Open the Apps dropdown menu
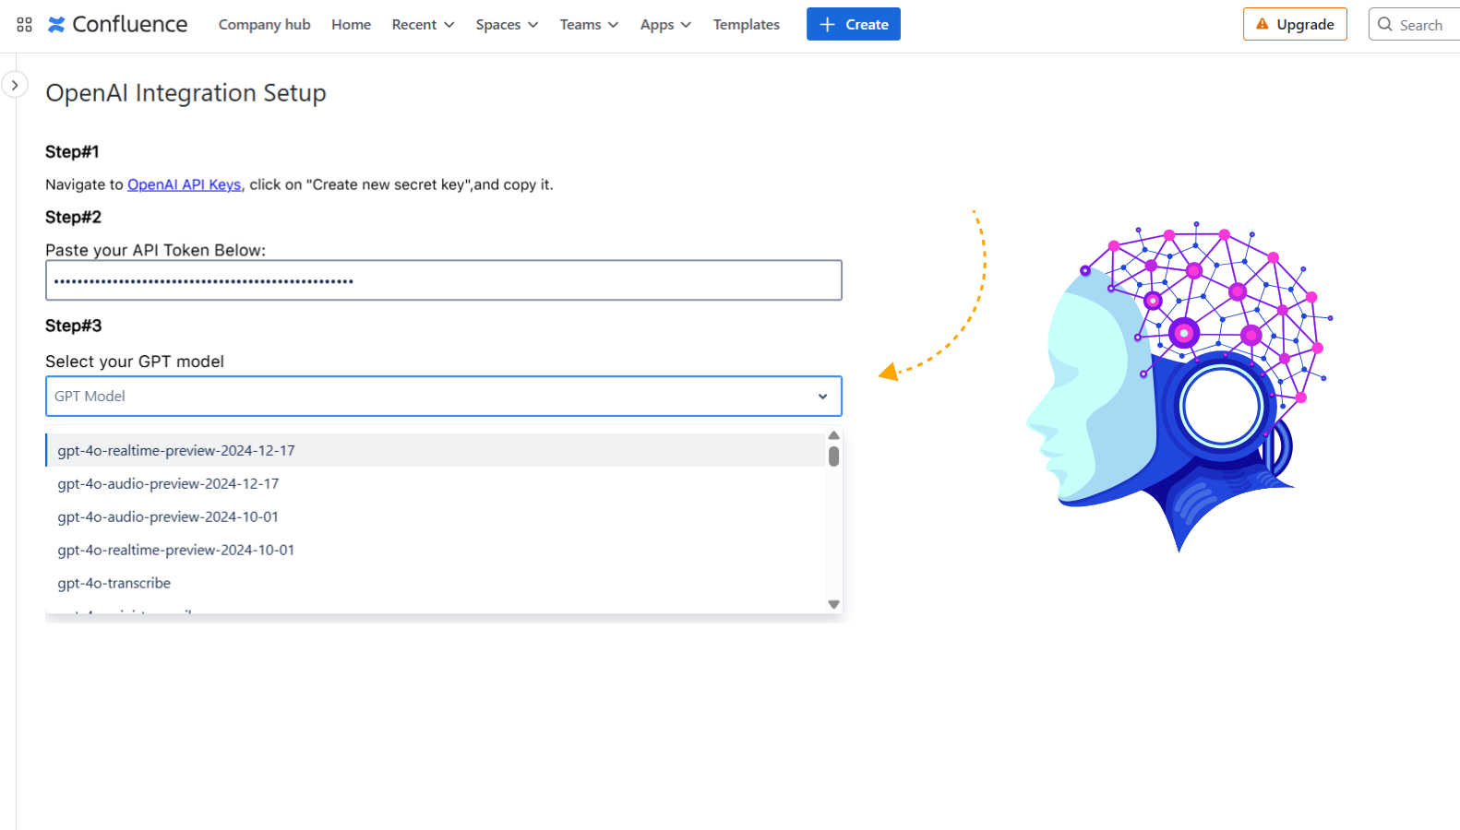 (x=665, y=25)
